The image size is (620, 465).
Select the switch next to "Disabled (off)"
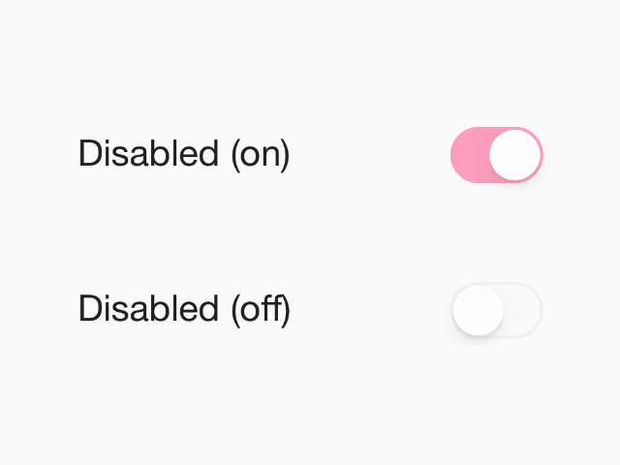496,311
